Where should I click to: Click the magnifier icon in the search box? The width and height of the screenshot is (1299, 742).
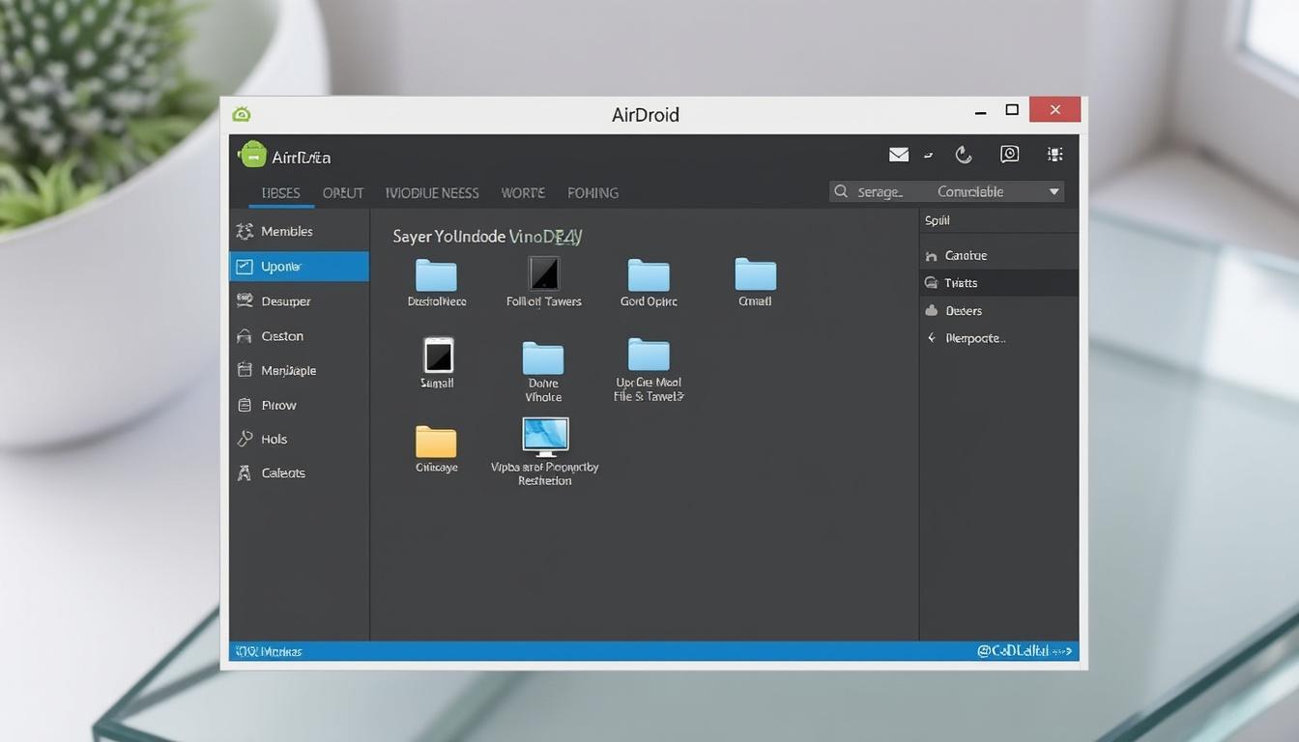tap(841, 191)
